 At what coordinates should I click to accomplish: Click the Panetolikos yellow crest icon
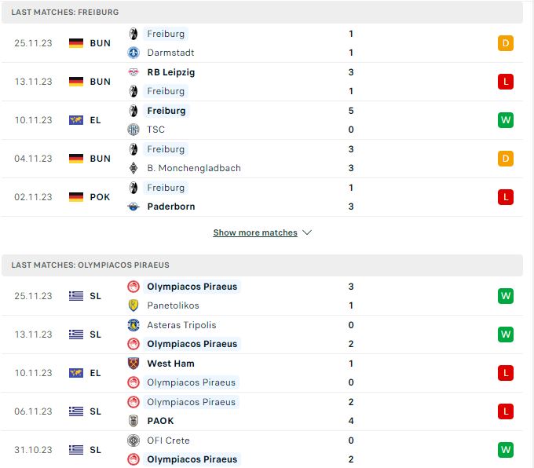coord(133,305)
